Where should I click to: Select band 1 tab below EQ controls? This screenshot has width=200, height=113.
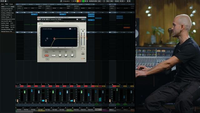coord(47,59)
